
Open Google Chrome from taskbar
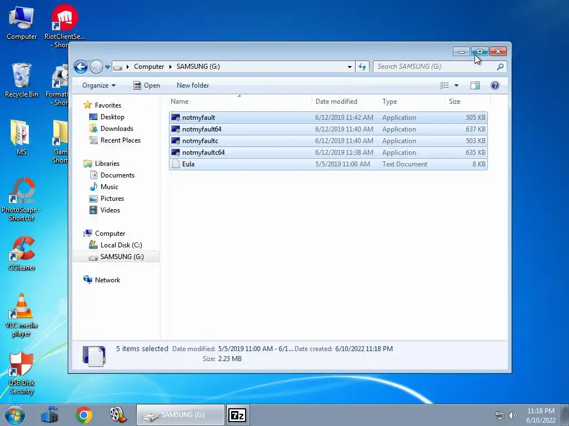coord(84,415)
